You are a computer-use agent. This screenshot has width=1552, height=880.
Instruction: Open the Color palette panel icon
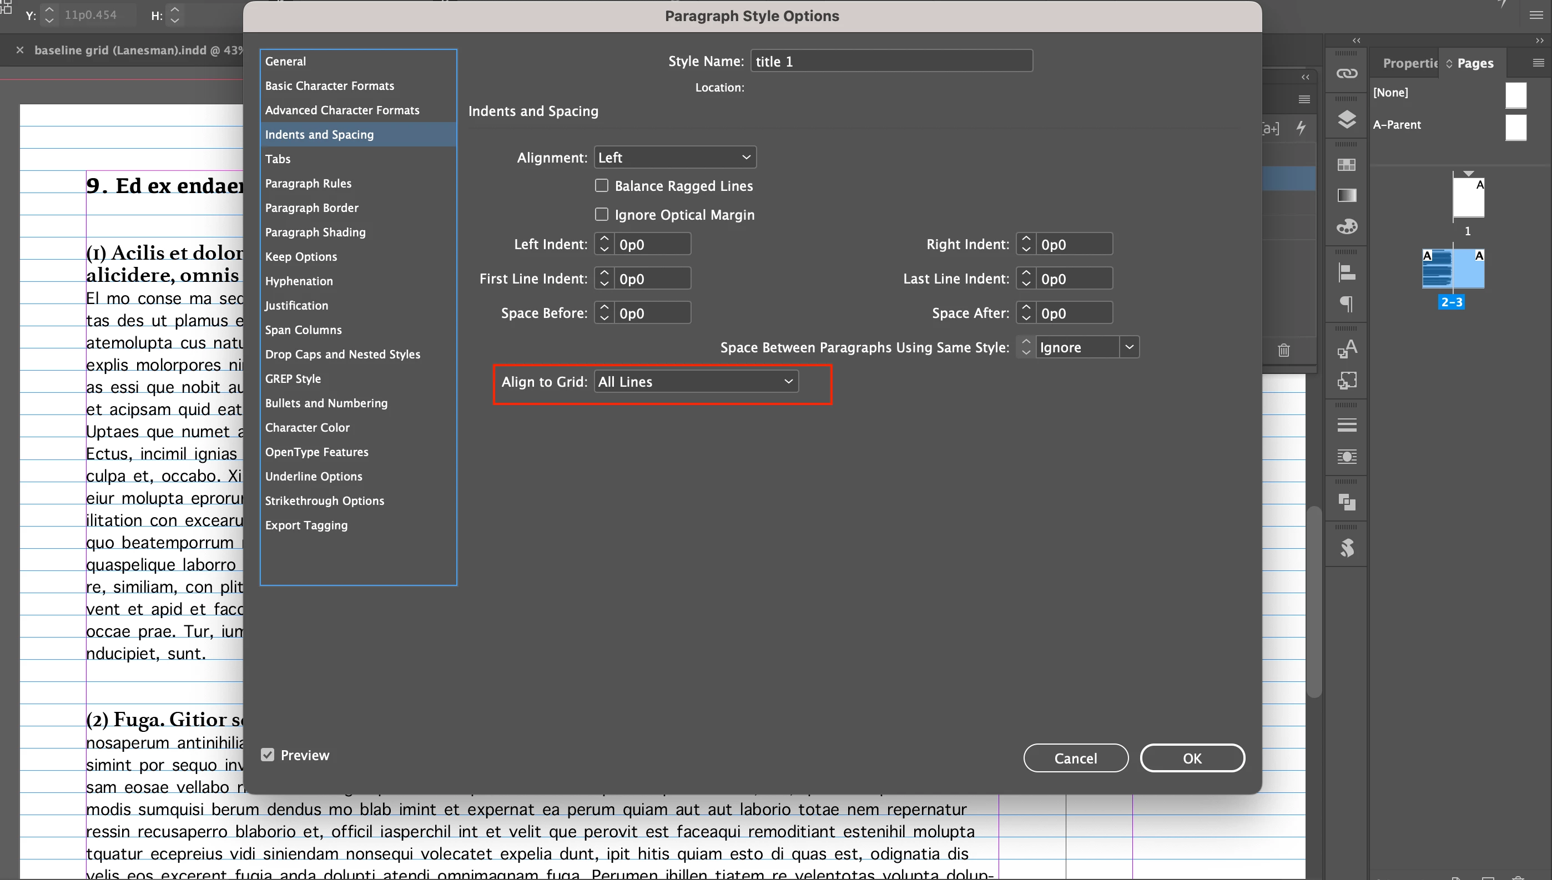[x=1347, y=226]
